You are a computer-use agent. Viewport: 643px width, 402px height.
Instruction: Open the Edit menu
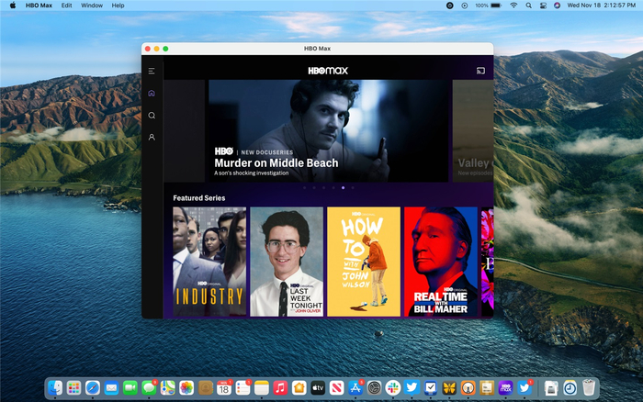pyautogui.click(x=67, y=6)
